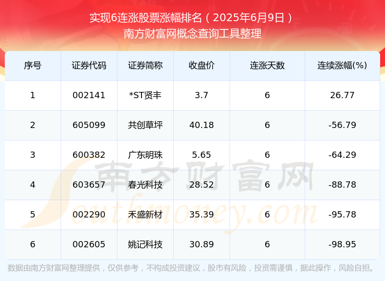Screen dimensions: 385x281
Task: Click closing price '40.18'
Action: [x=201, y=125]
